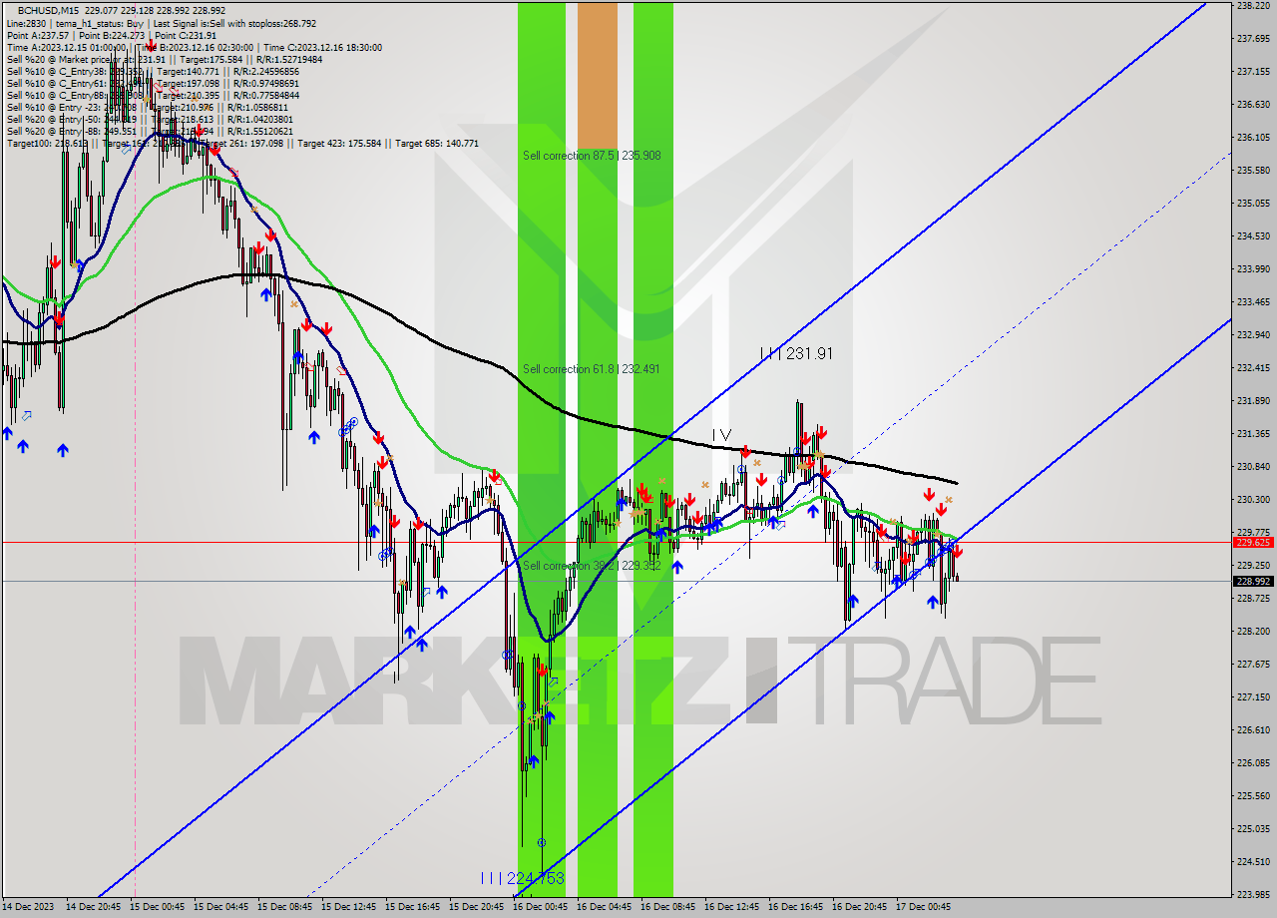This screenshot has height=918, width=1277.
Task: Select the 'Last Signal is:Sell with stoploss:268.792' line
Action: [x=233, y=23]
